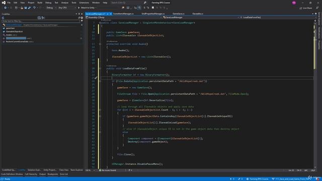The width and height of the screenshot is (322, 181).
Task: Click the Live Share button
Action: pos(305,8)
